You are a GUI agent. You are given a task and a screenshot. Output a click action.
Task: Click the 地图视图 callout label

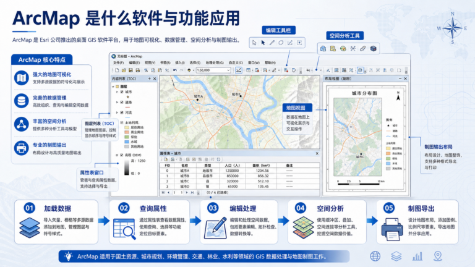(297, 108)
